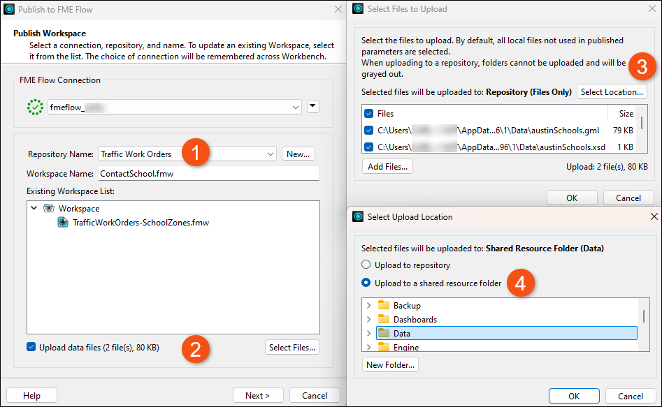
Task: Click the FME logo in Select Upload Location title bar
Action: click(358, 217)
